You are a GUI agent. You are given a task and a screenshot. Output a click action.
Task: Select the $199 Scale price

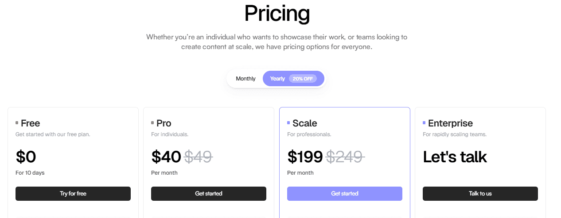pos(305,157)
